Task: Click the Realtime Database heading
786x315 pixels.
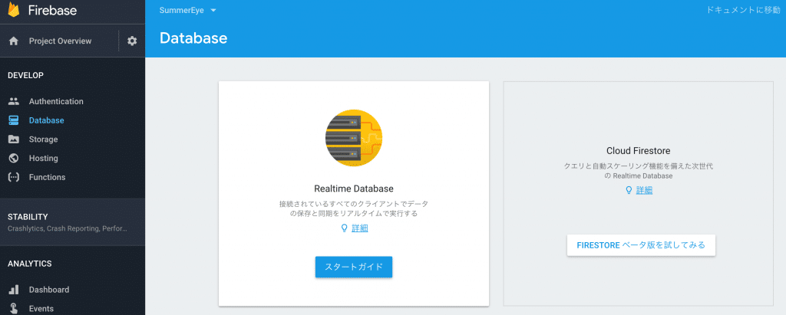Action: (x=353, y=189)
